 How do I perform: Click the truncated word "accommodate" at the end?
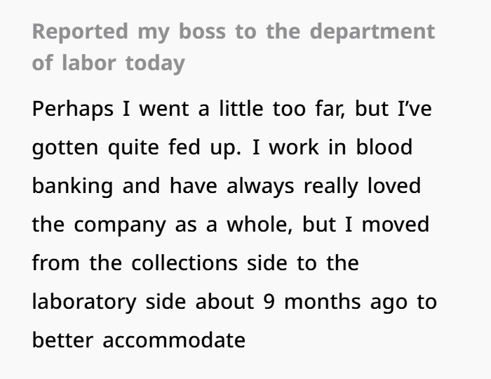tap(174, 341)
